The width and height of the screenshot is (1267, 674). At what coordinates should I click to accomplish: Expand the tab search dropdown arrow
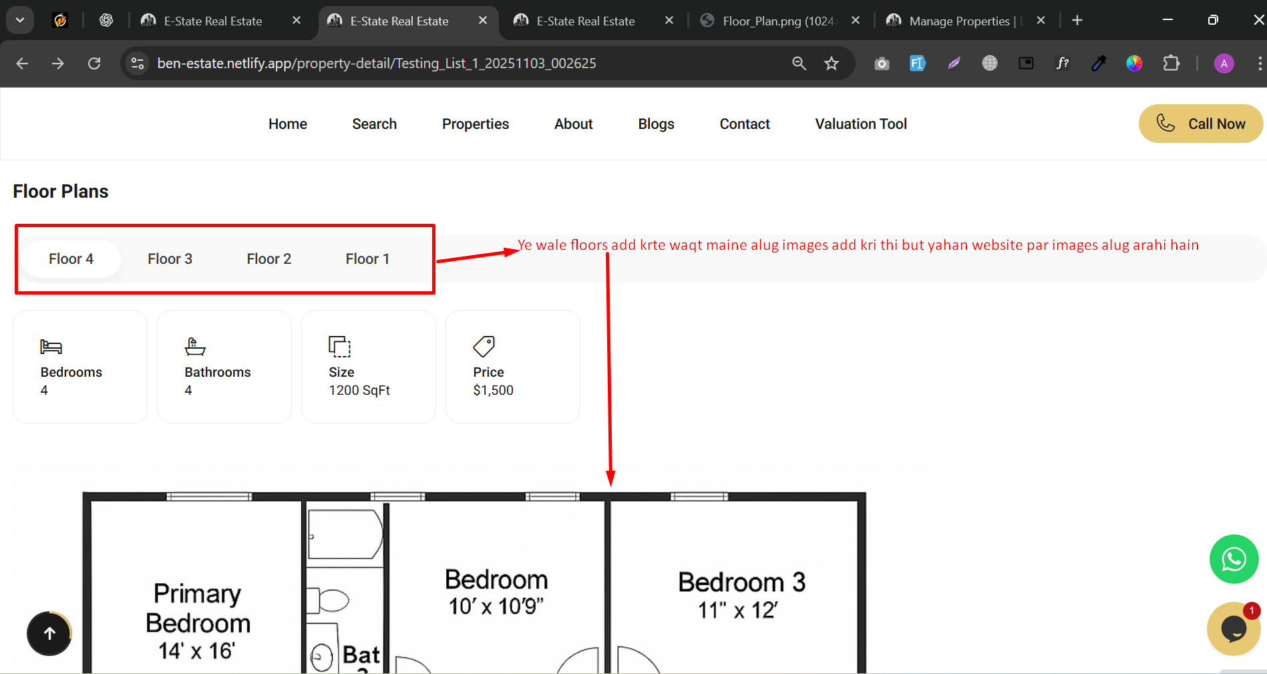[20, 21]
